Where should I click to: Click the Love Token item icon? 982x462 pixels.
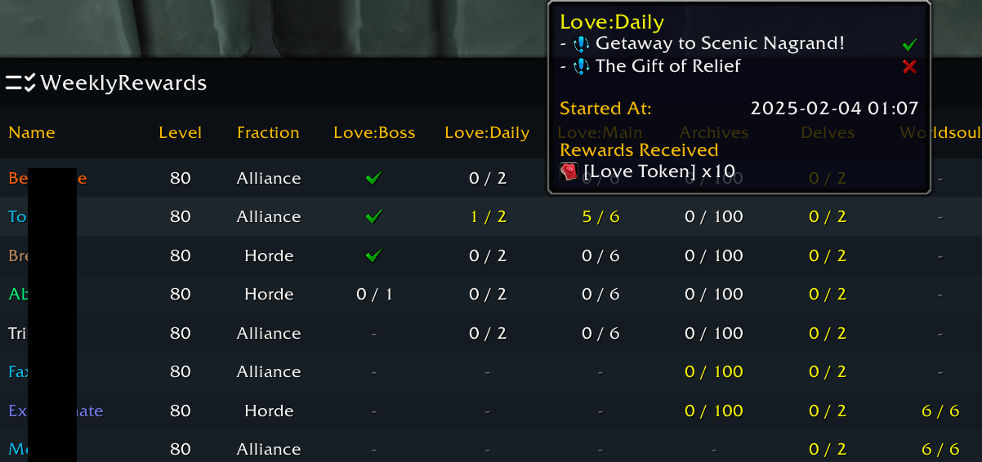pos(569,171)
